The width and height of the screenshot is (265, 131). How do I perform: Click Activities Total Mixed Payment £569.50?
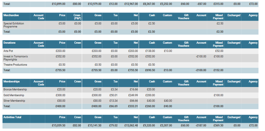pyautogui.click(x=218, y=126)
